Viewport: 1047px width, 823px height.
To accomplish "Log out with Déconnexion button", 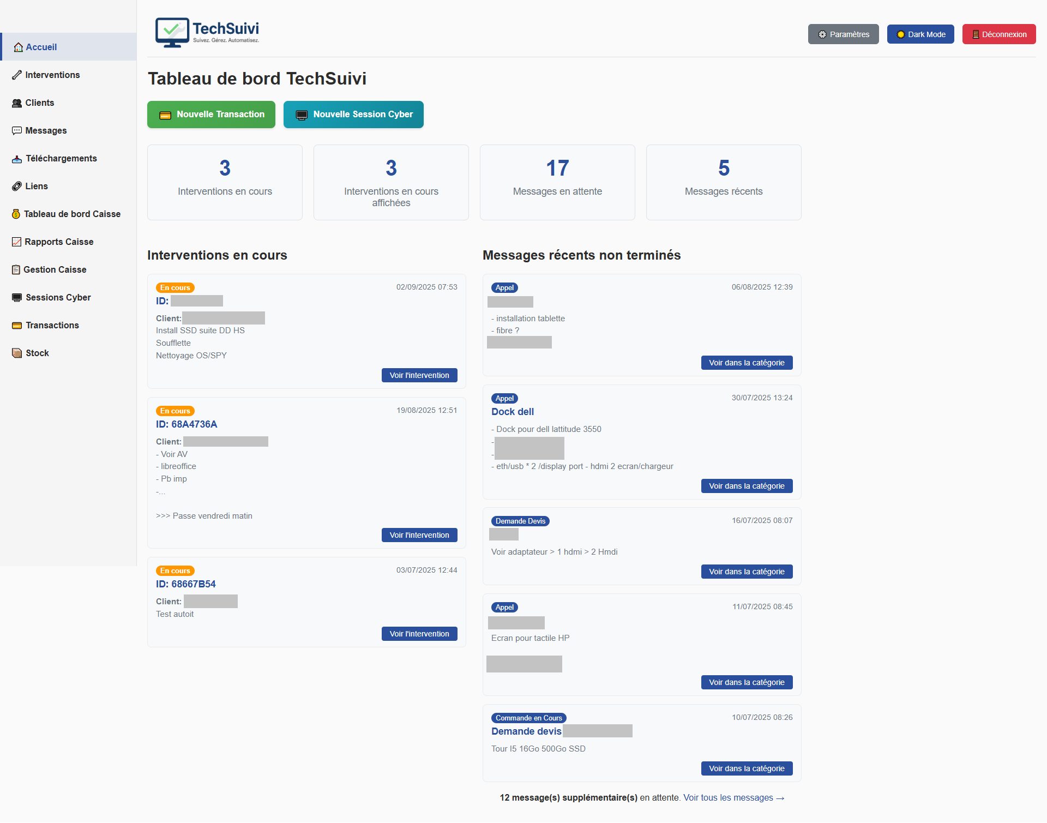I will [x=998, y=34].
